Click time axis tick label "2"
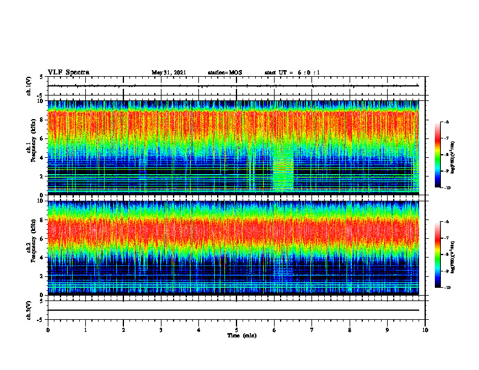 123,330
